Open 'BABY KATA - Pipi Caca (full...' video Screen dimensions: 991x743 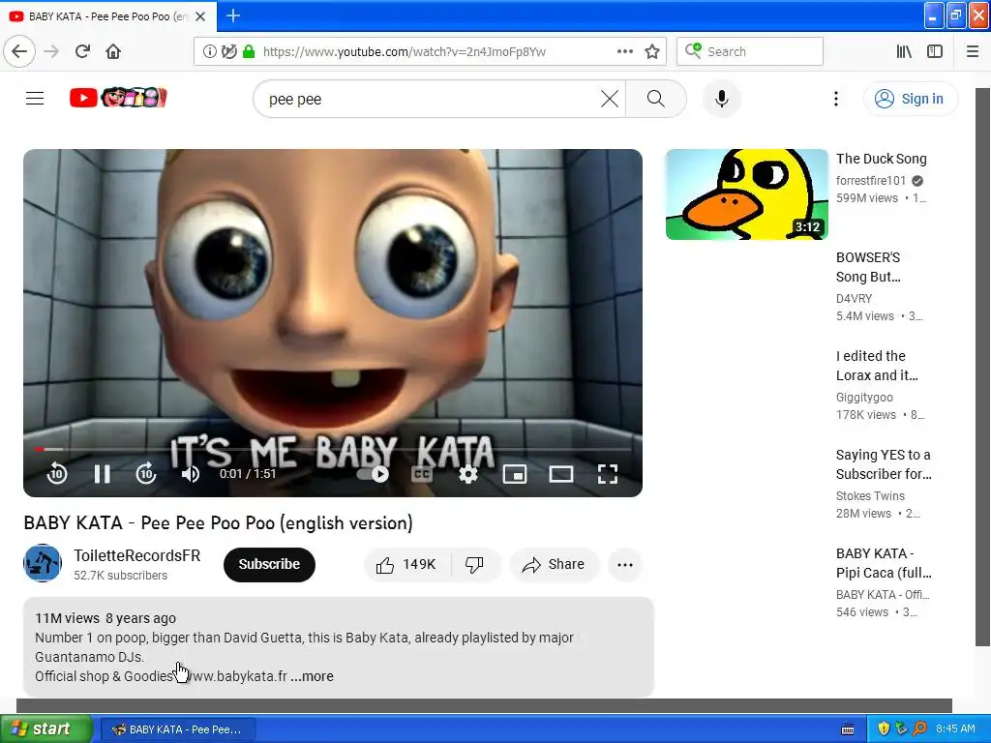[884, 562]
